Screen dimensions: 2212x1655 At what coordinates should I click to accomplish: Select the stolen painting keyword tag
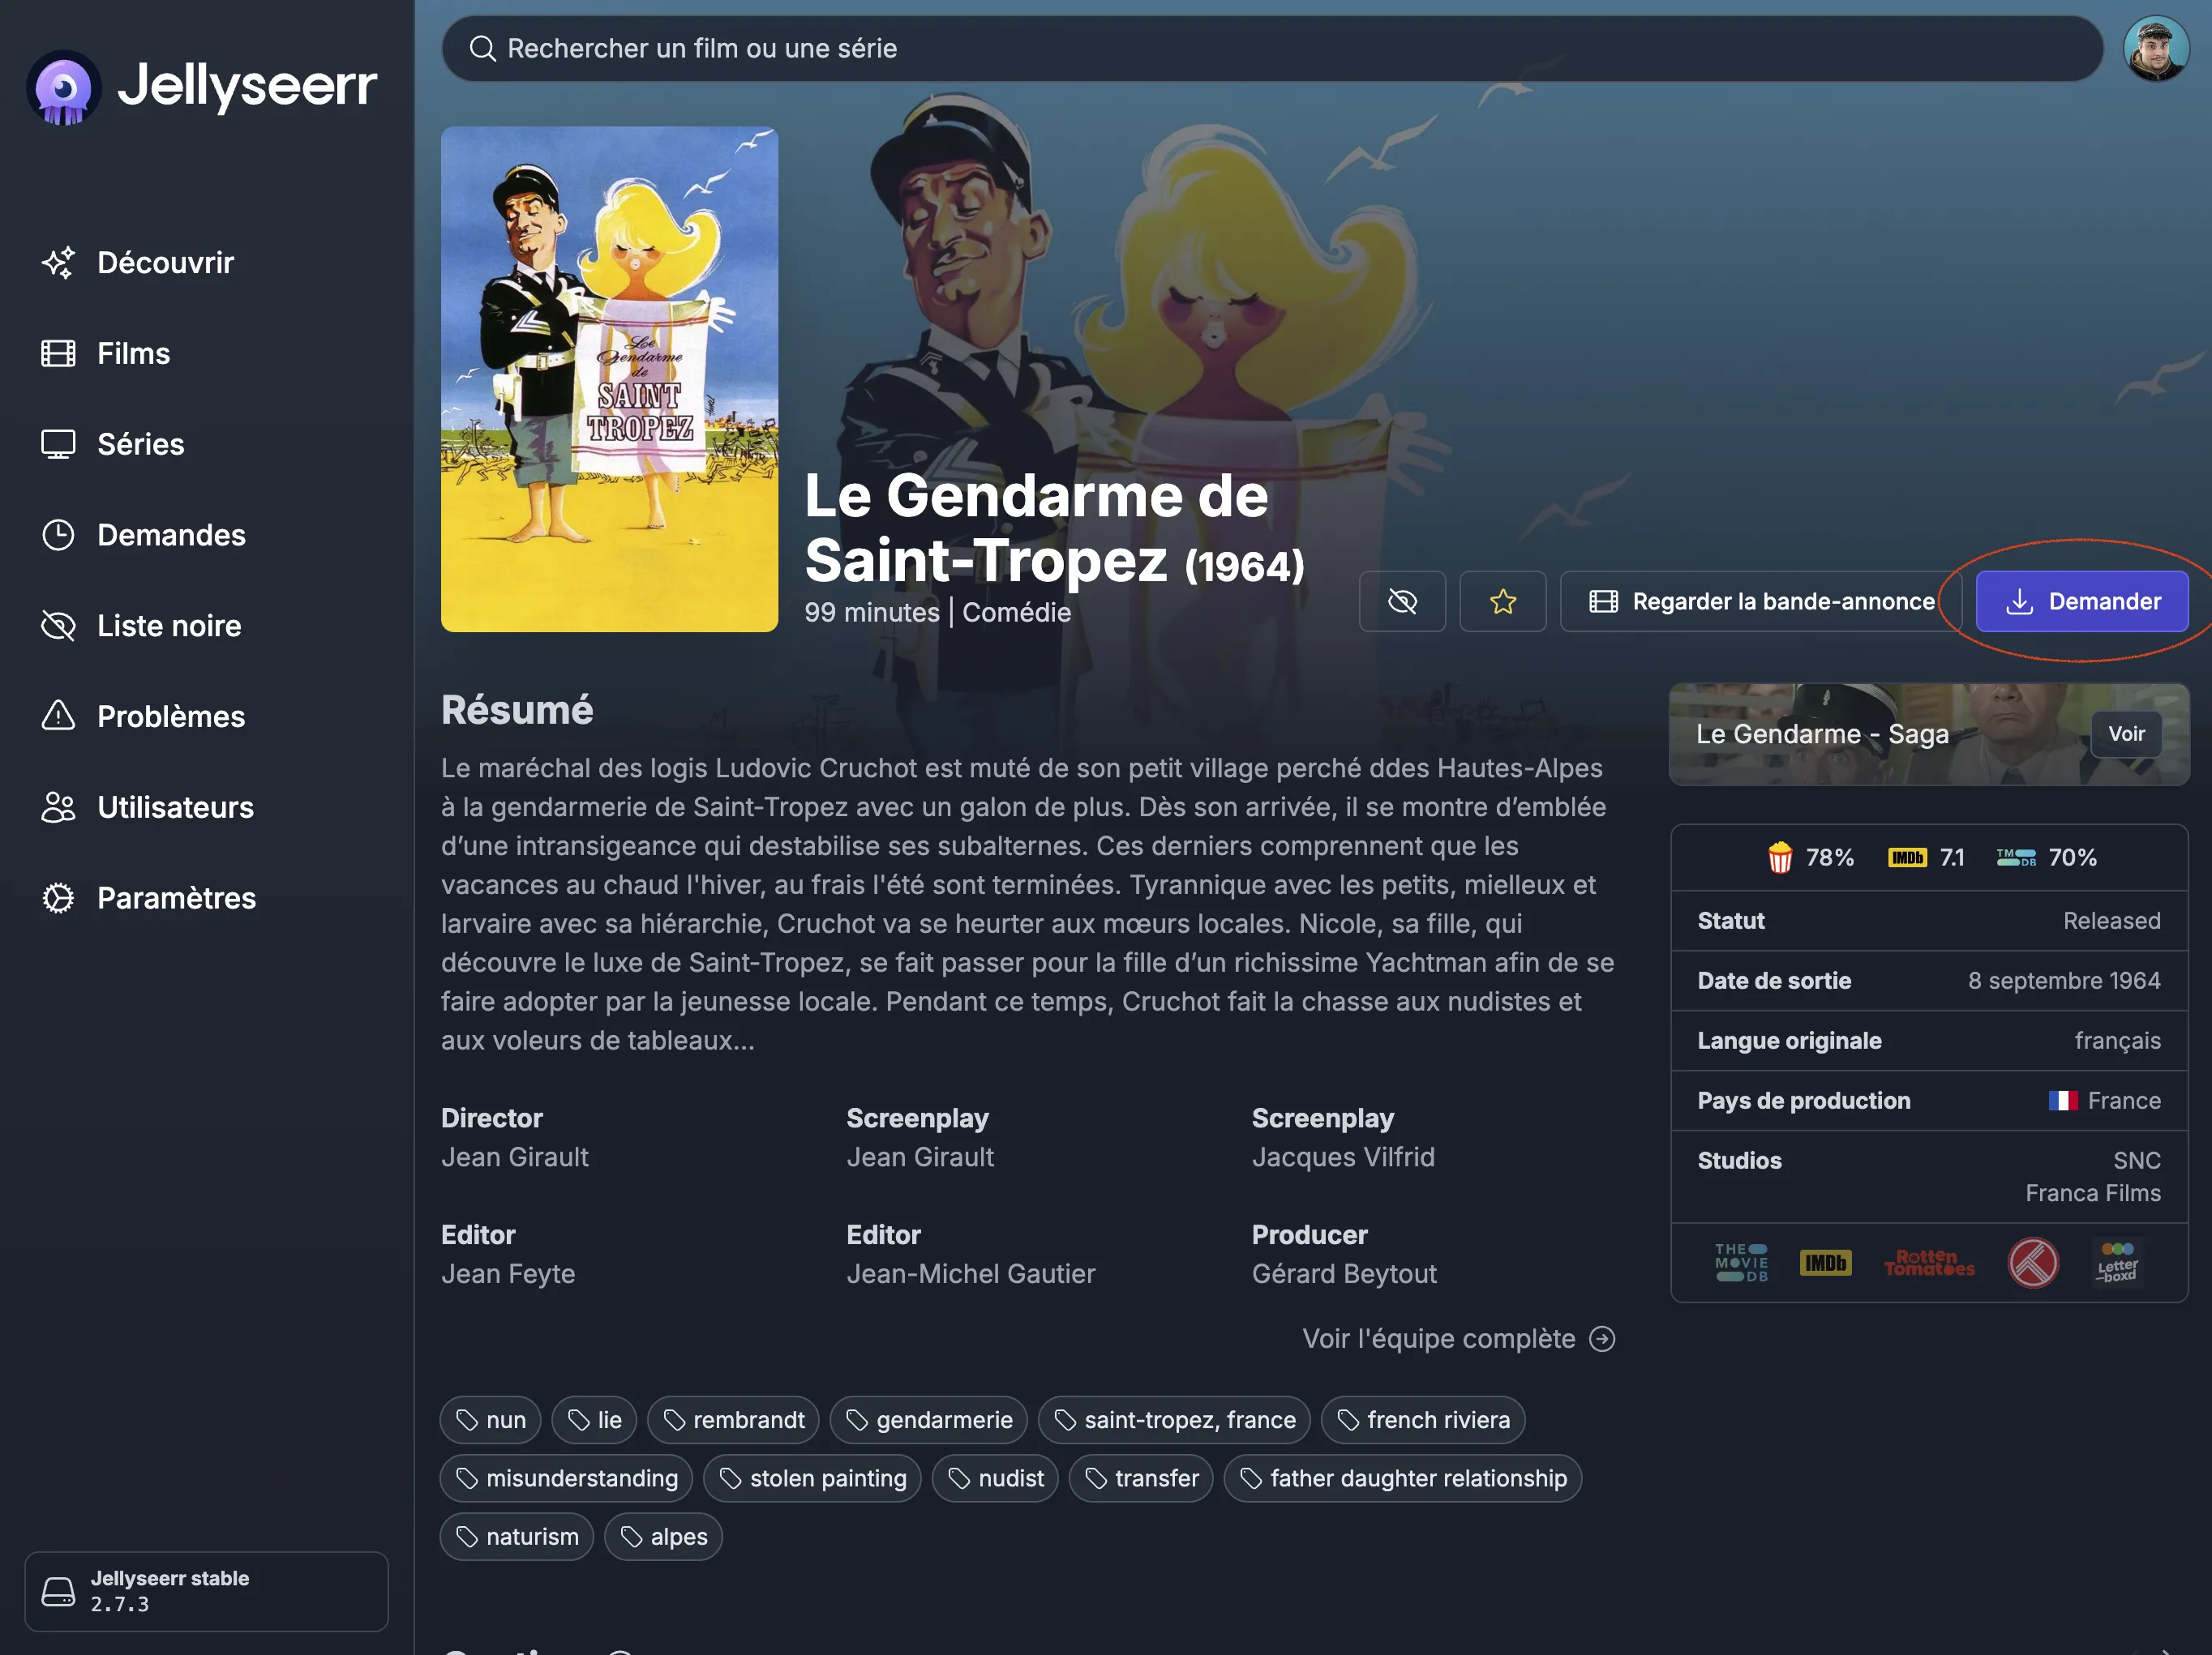coord(812,1478)
